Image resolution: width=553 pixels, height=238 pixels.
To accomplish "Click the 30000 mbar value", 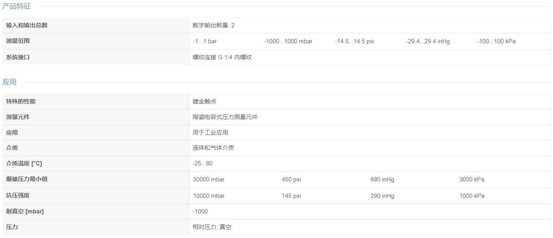I will point(209,179).
